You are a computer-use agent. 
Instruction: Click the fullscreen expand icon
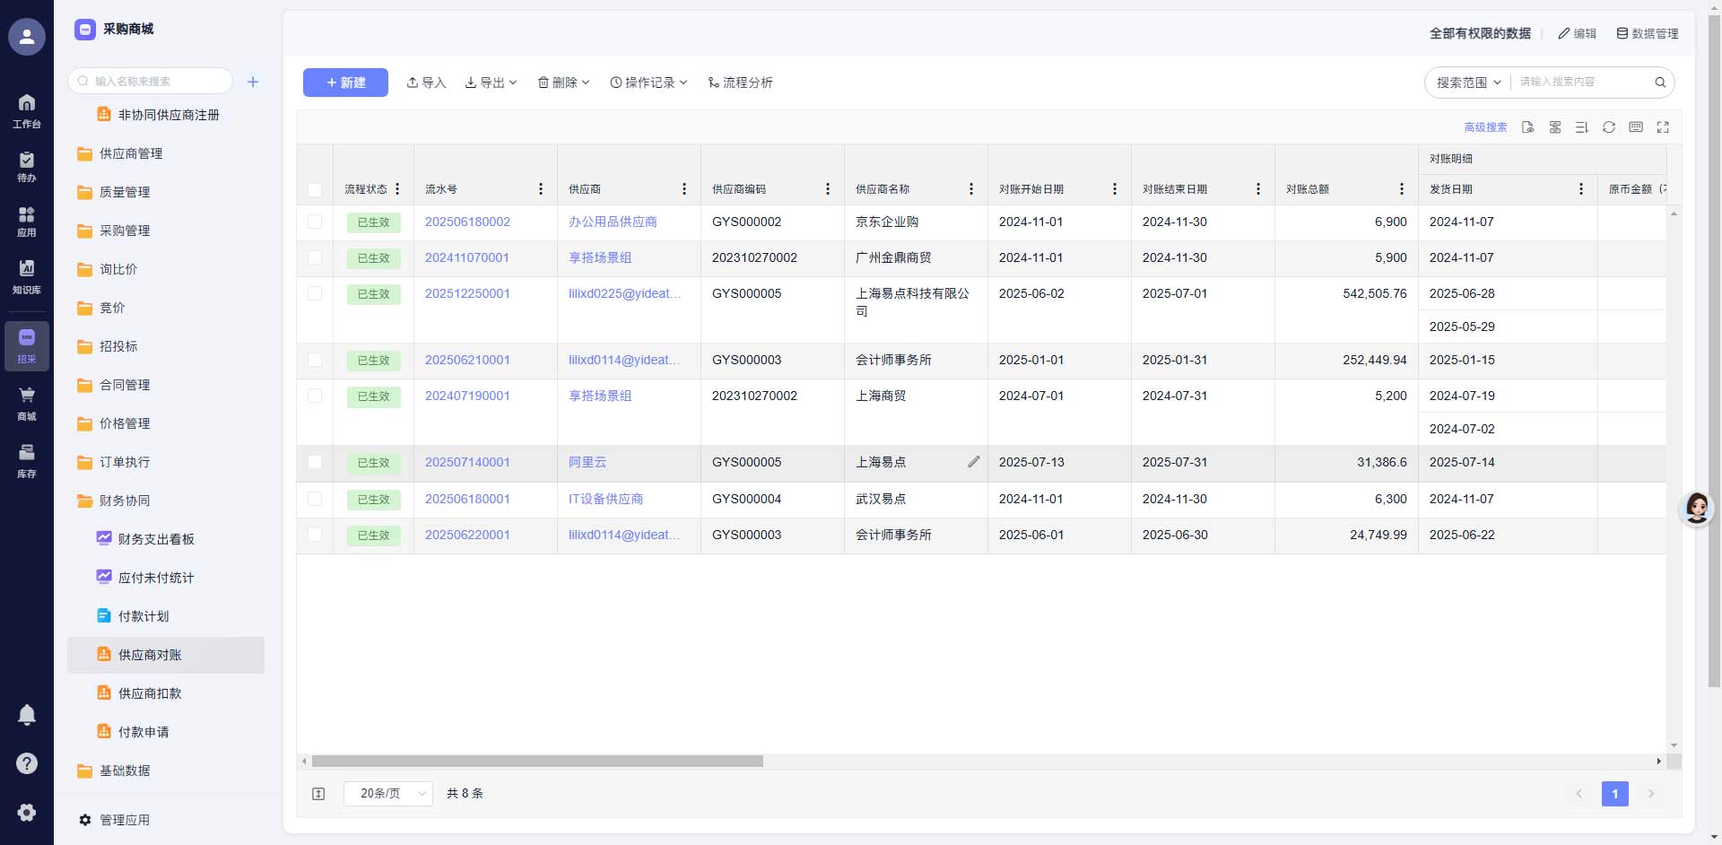(1663, 127)
